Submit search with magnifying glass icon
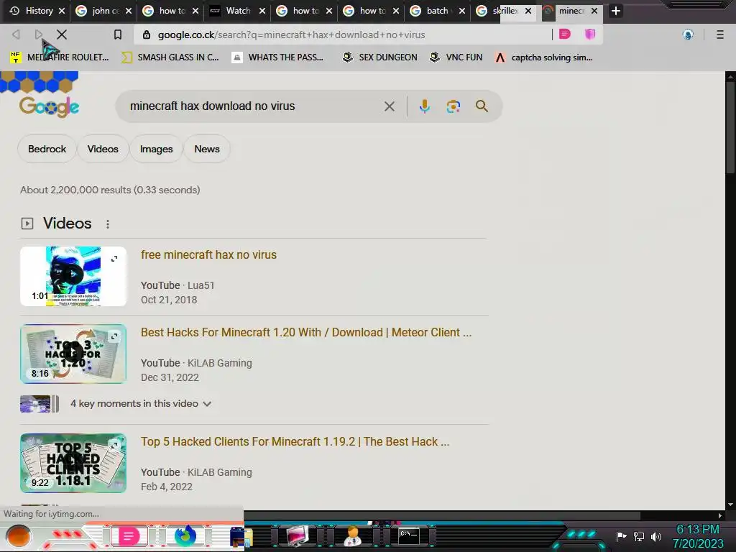The image size is (736, 552). [482, 106]
